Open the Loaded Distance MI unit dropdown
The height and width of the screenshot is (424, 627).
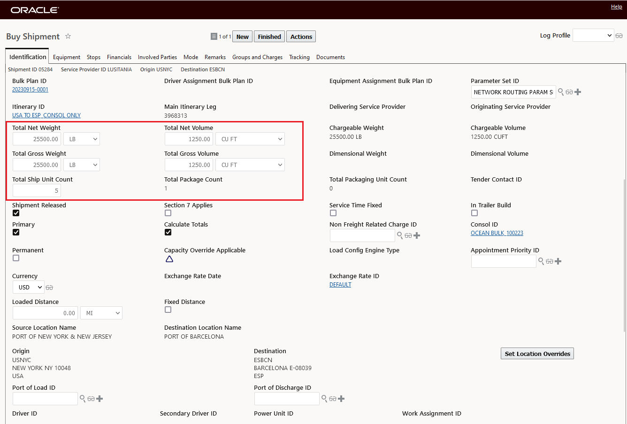[101, 313]
